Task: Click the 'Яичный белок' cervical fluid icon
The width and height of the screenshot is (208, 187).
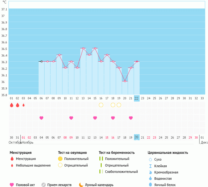Action: [x=151, y=185]
